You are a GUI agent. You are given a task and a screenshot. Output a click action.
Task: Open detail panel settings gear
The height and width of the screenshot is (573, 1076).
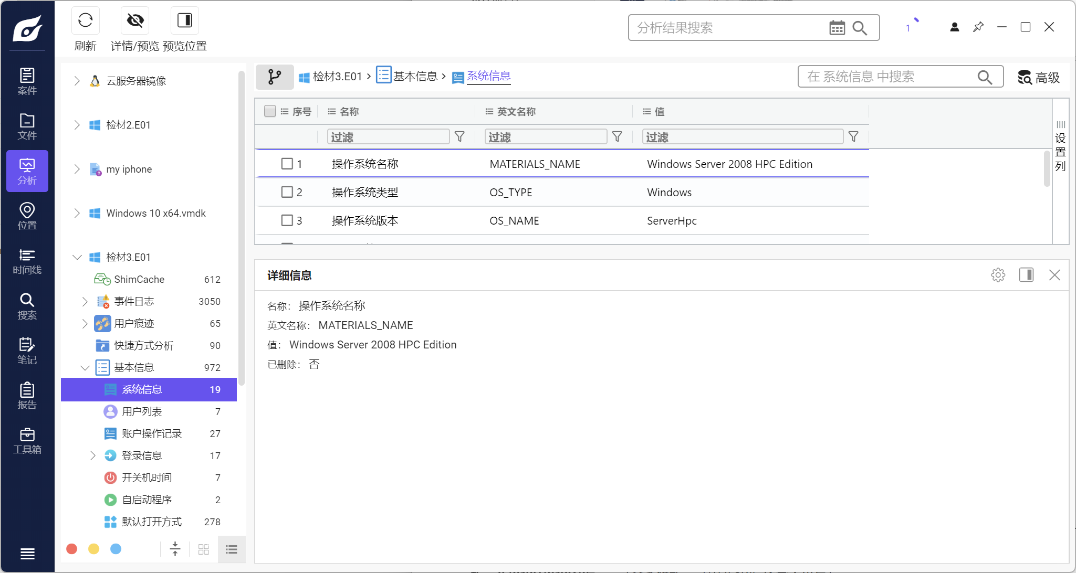click(x=998, y=275)
